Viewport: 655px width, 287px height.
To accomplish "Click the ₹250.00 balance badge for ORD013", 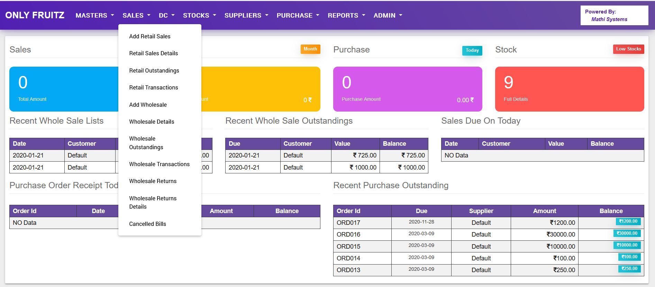I will click(629, 269).
